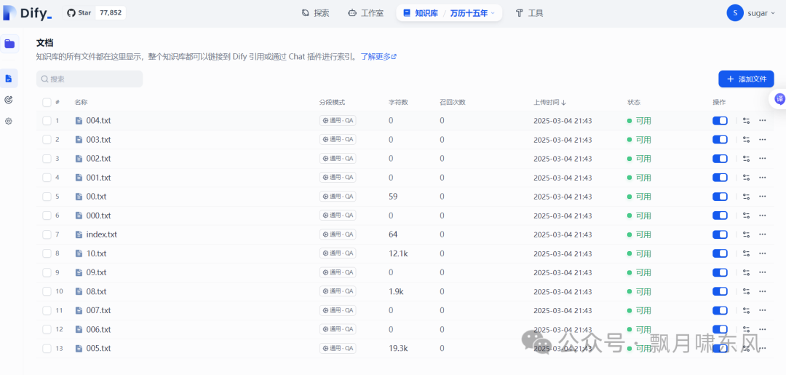Image resolution: width=786 pixels, height=375 pixels.
Task: Check the box for 006.txt
Action: (47, 329)
